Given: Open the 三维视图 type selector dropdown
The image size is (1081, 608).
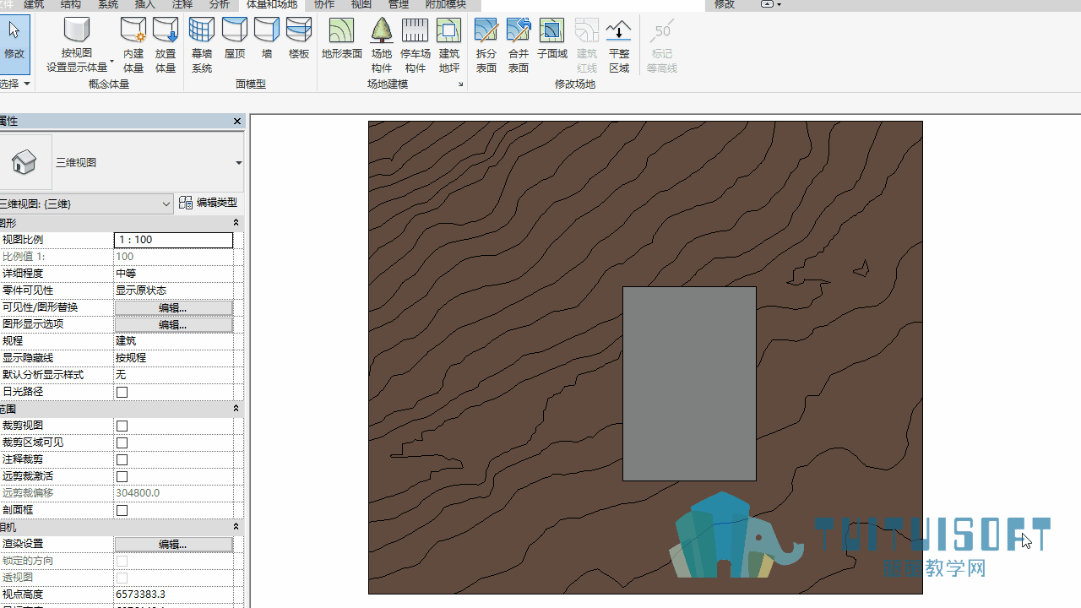Looking at the screenshot, I should coord(238,162).
